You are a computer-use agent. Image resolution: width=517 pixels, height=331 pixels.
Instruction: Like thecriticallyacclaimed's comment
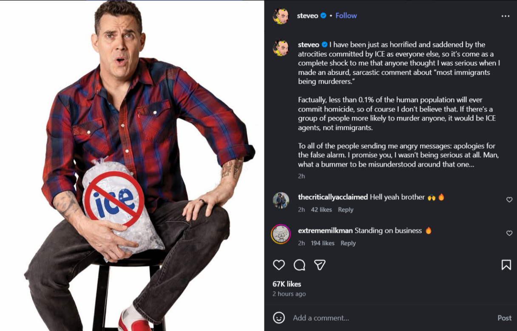(509, 200)
